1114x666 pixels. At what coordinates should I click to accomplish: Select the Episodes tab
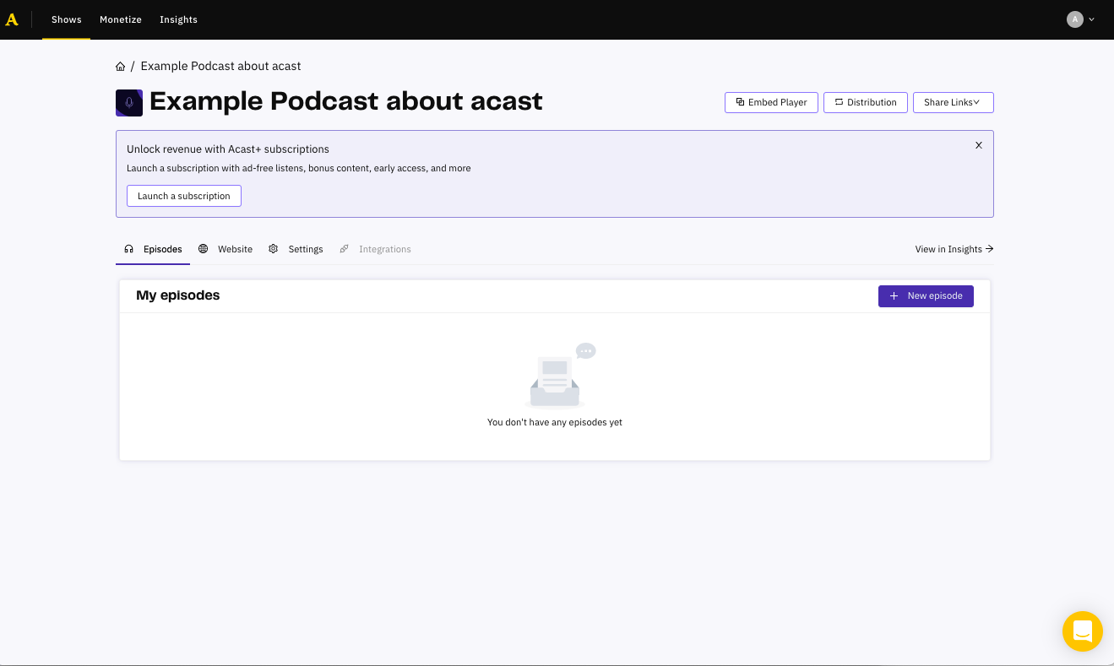153,249
